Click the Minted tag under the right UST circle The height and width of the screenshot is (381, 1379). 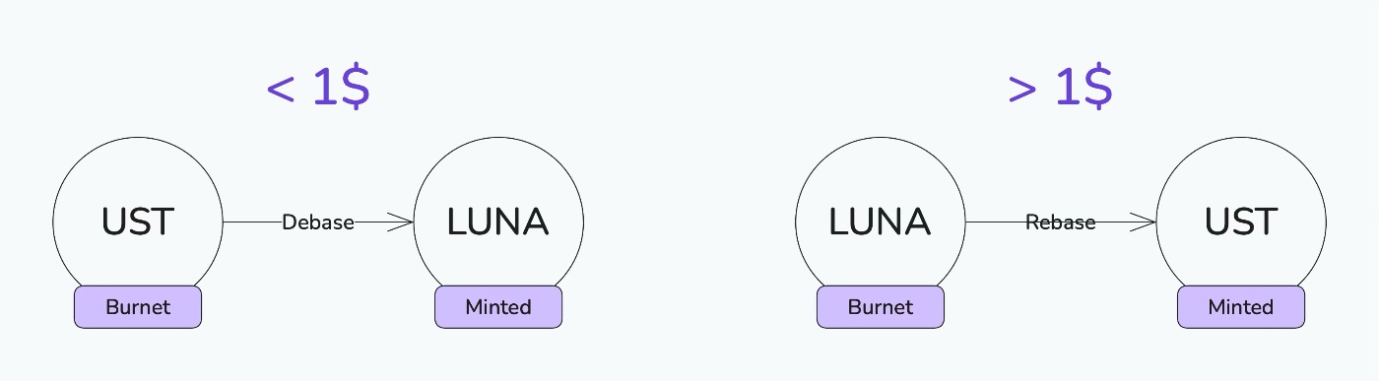coord(1241,307)
